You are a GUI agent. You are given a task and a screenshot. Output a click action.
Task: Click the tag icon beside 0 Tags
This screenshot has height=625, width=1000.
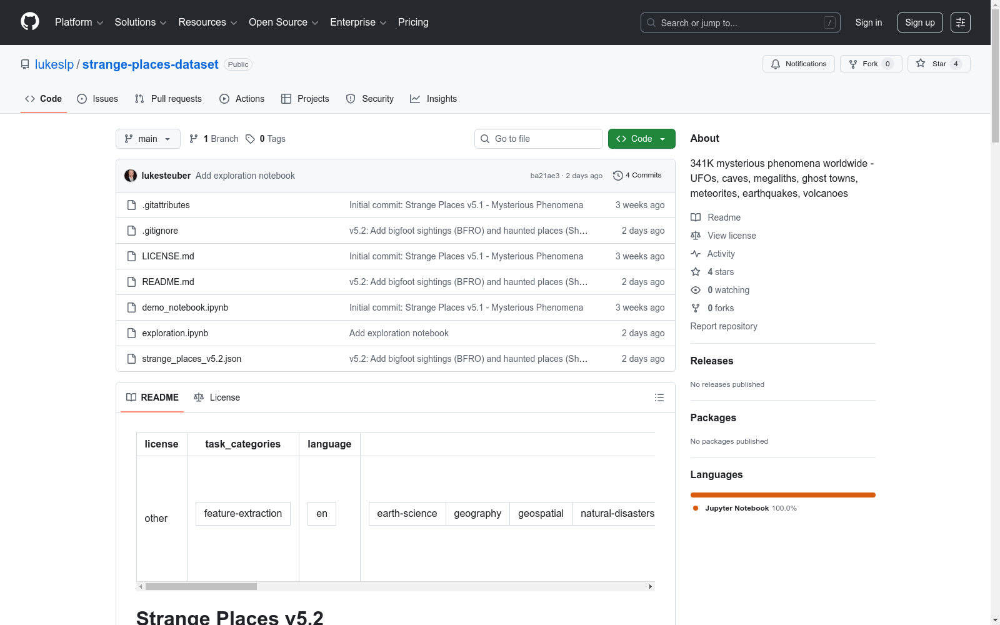[x=250, y=139]
